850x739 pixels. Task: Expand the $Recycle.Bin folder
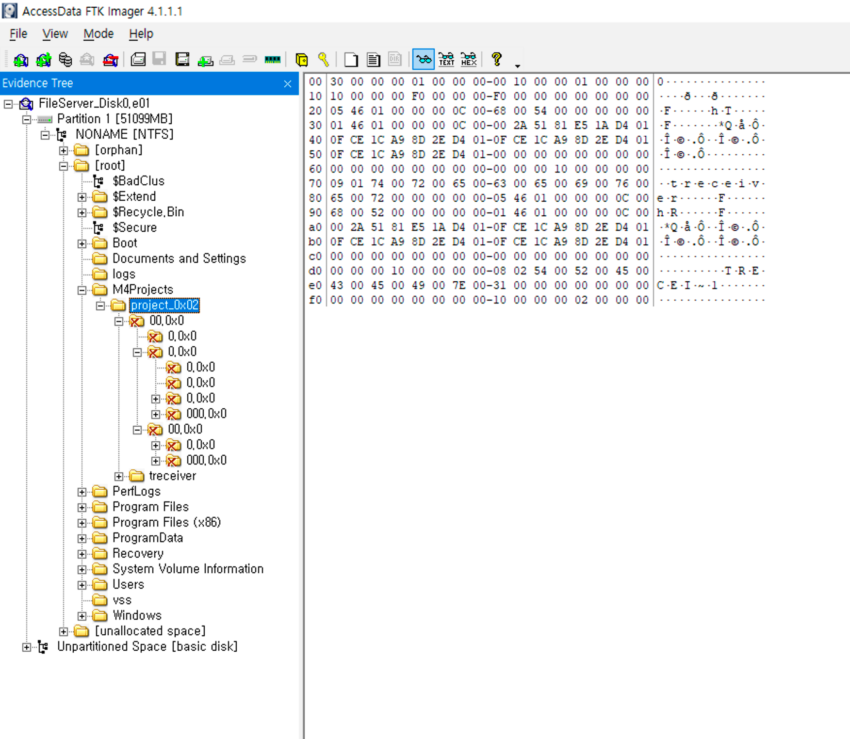(82, 212)
